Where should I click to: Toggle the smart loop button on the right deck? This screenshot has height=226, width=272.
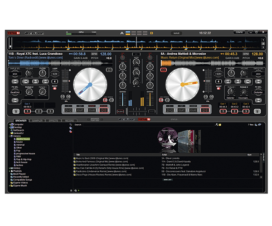[x=219, y=88]
